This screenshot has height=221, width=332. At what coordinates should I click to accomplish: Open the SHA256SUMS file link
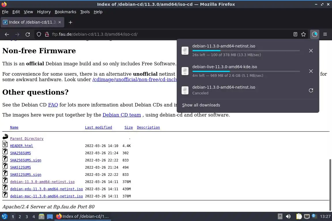(20, 153)
